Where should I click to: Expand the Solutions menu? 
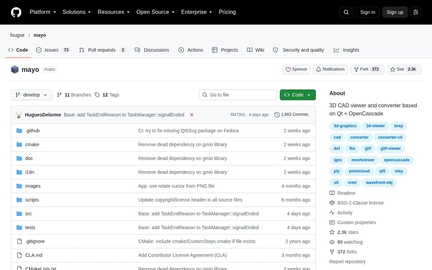tap(77, 12)
